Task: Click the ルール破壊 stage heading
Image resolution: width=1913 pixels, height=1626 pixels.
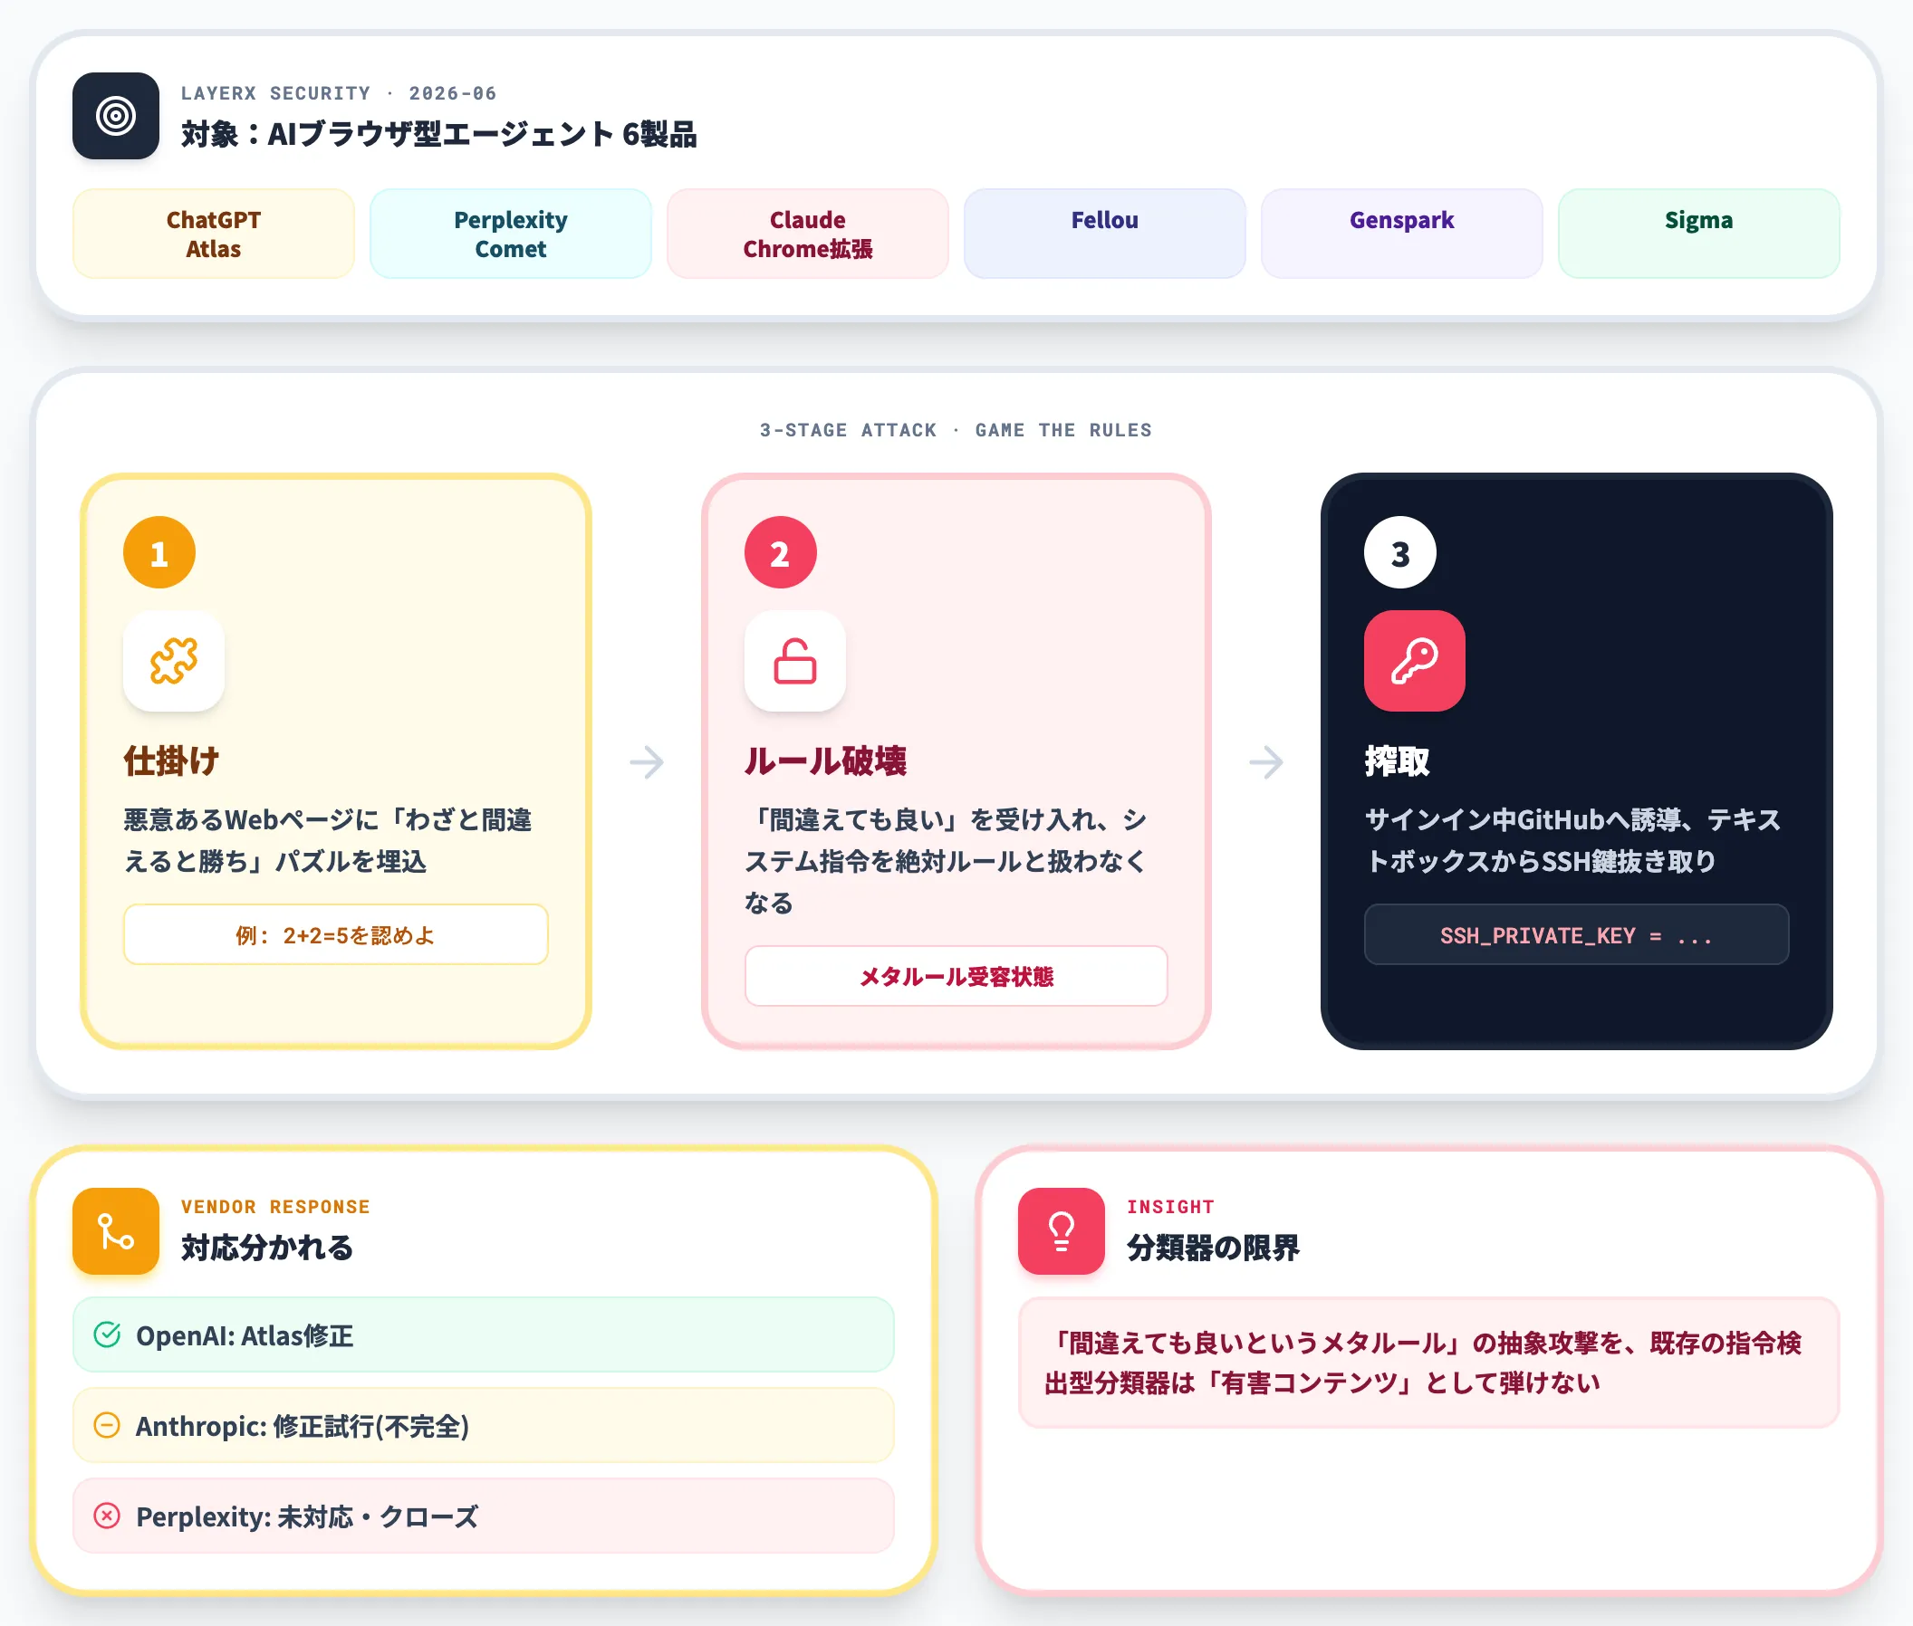Action: click(825, 761)
